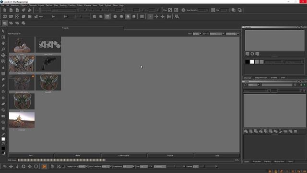Click the Layers panel search input field
Image resolution: width=307 pixels, height=173 pixels.
[277, 85]
